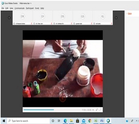Open the Participant menu

30,8
